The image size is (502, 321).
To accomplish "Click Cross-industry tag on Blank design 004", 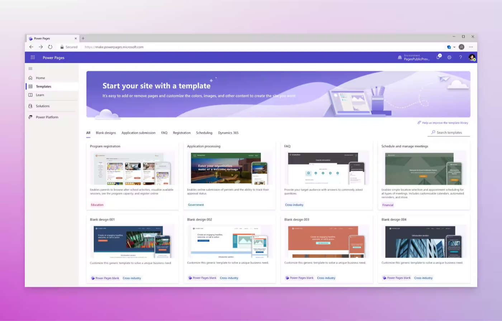I will [x=423, y=278].
